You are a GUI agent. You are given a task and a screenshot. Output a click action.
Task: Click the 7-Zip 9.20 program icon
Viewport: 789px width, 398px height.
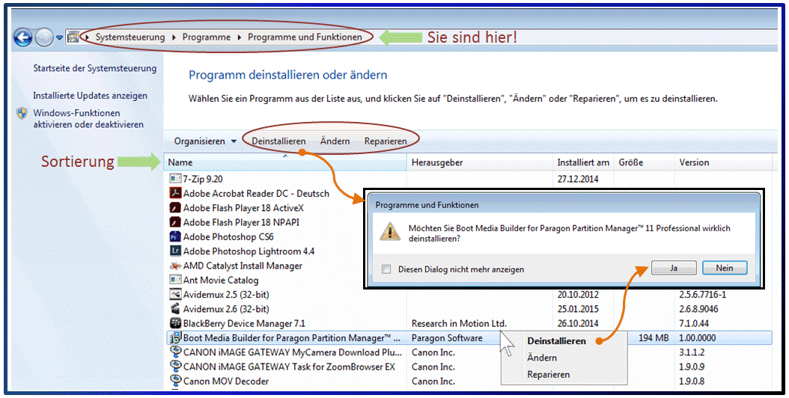[176, 179]
